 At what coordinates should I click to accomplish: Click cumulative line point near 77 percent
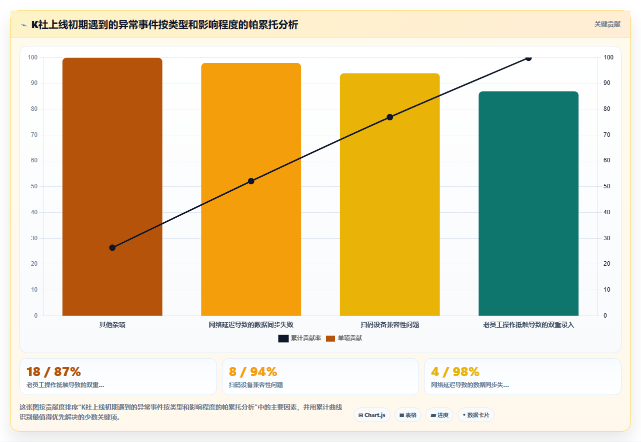pos(390,117)
